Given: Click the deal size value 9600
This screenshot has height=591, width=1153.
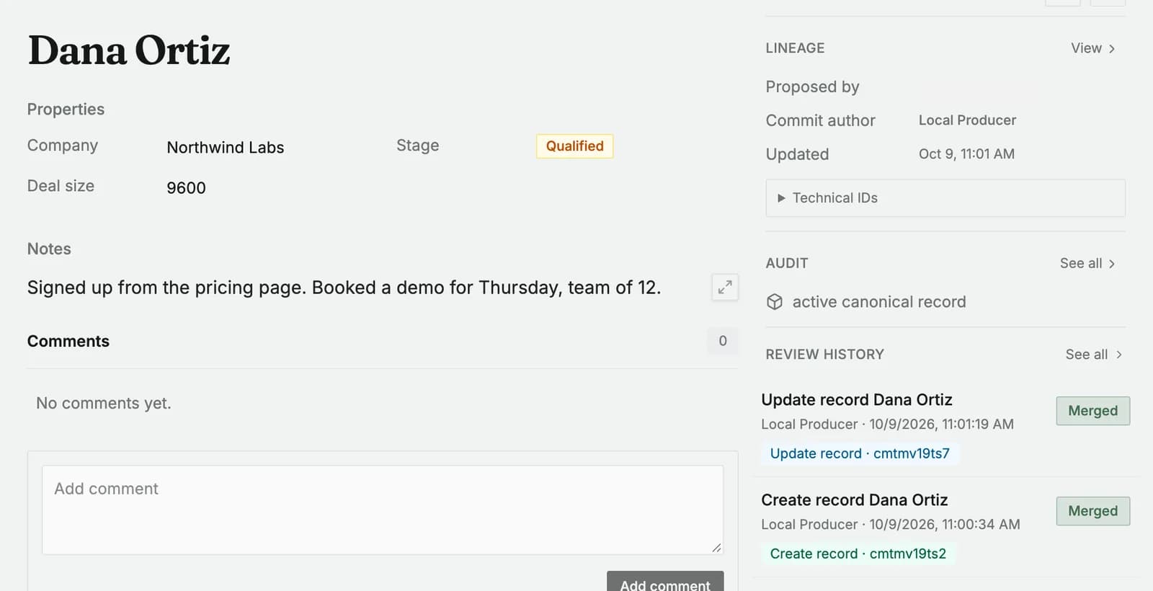Looking at the screenshot, I should point(186,188).
